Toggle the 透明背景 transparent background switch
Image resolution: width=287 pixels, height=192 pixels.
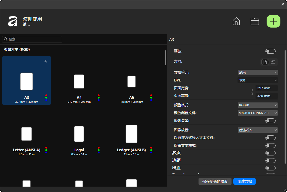click(270, 121)
